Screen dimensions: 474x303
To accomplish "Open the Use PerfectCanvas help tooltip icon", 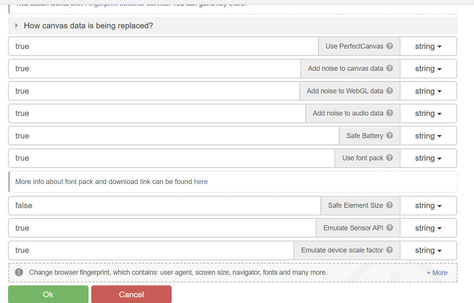I will [390, 46].
